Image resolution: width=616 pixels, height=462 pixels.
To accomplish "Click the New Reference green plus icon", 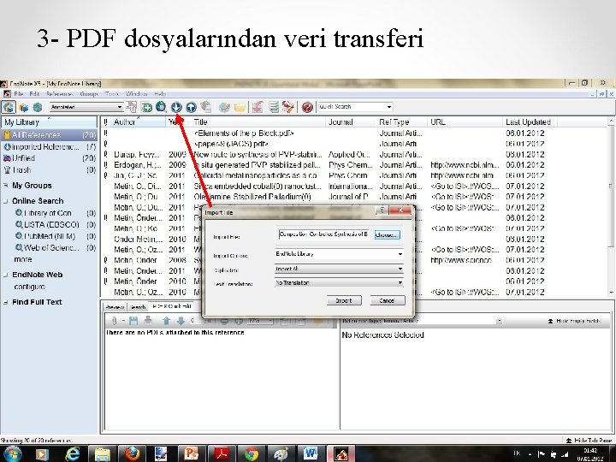I will 146,107.
